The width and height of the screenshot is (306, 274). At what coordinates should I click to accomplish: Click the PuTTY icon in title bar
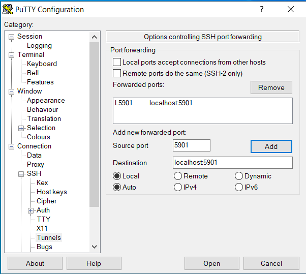tap(8, 9)
